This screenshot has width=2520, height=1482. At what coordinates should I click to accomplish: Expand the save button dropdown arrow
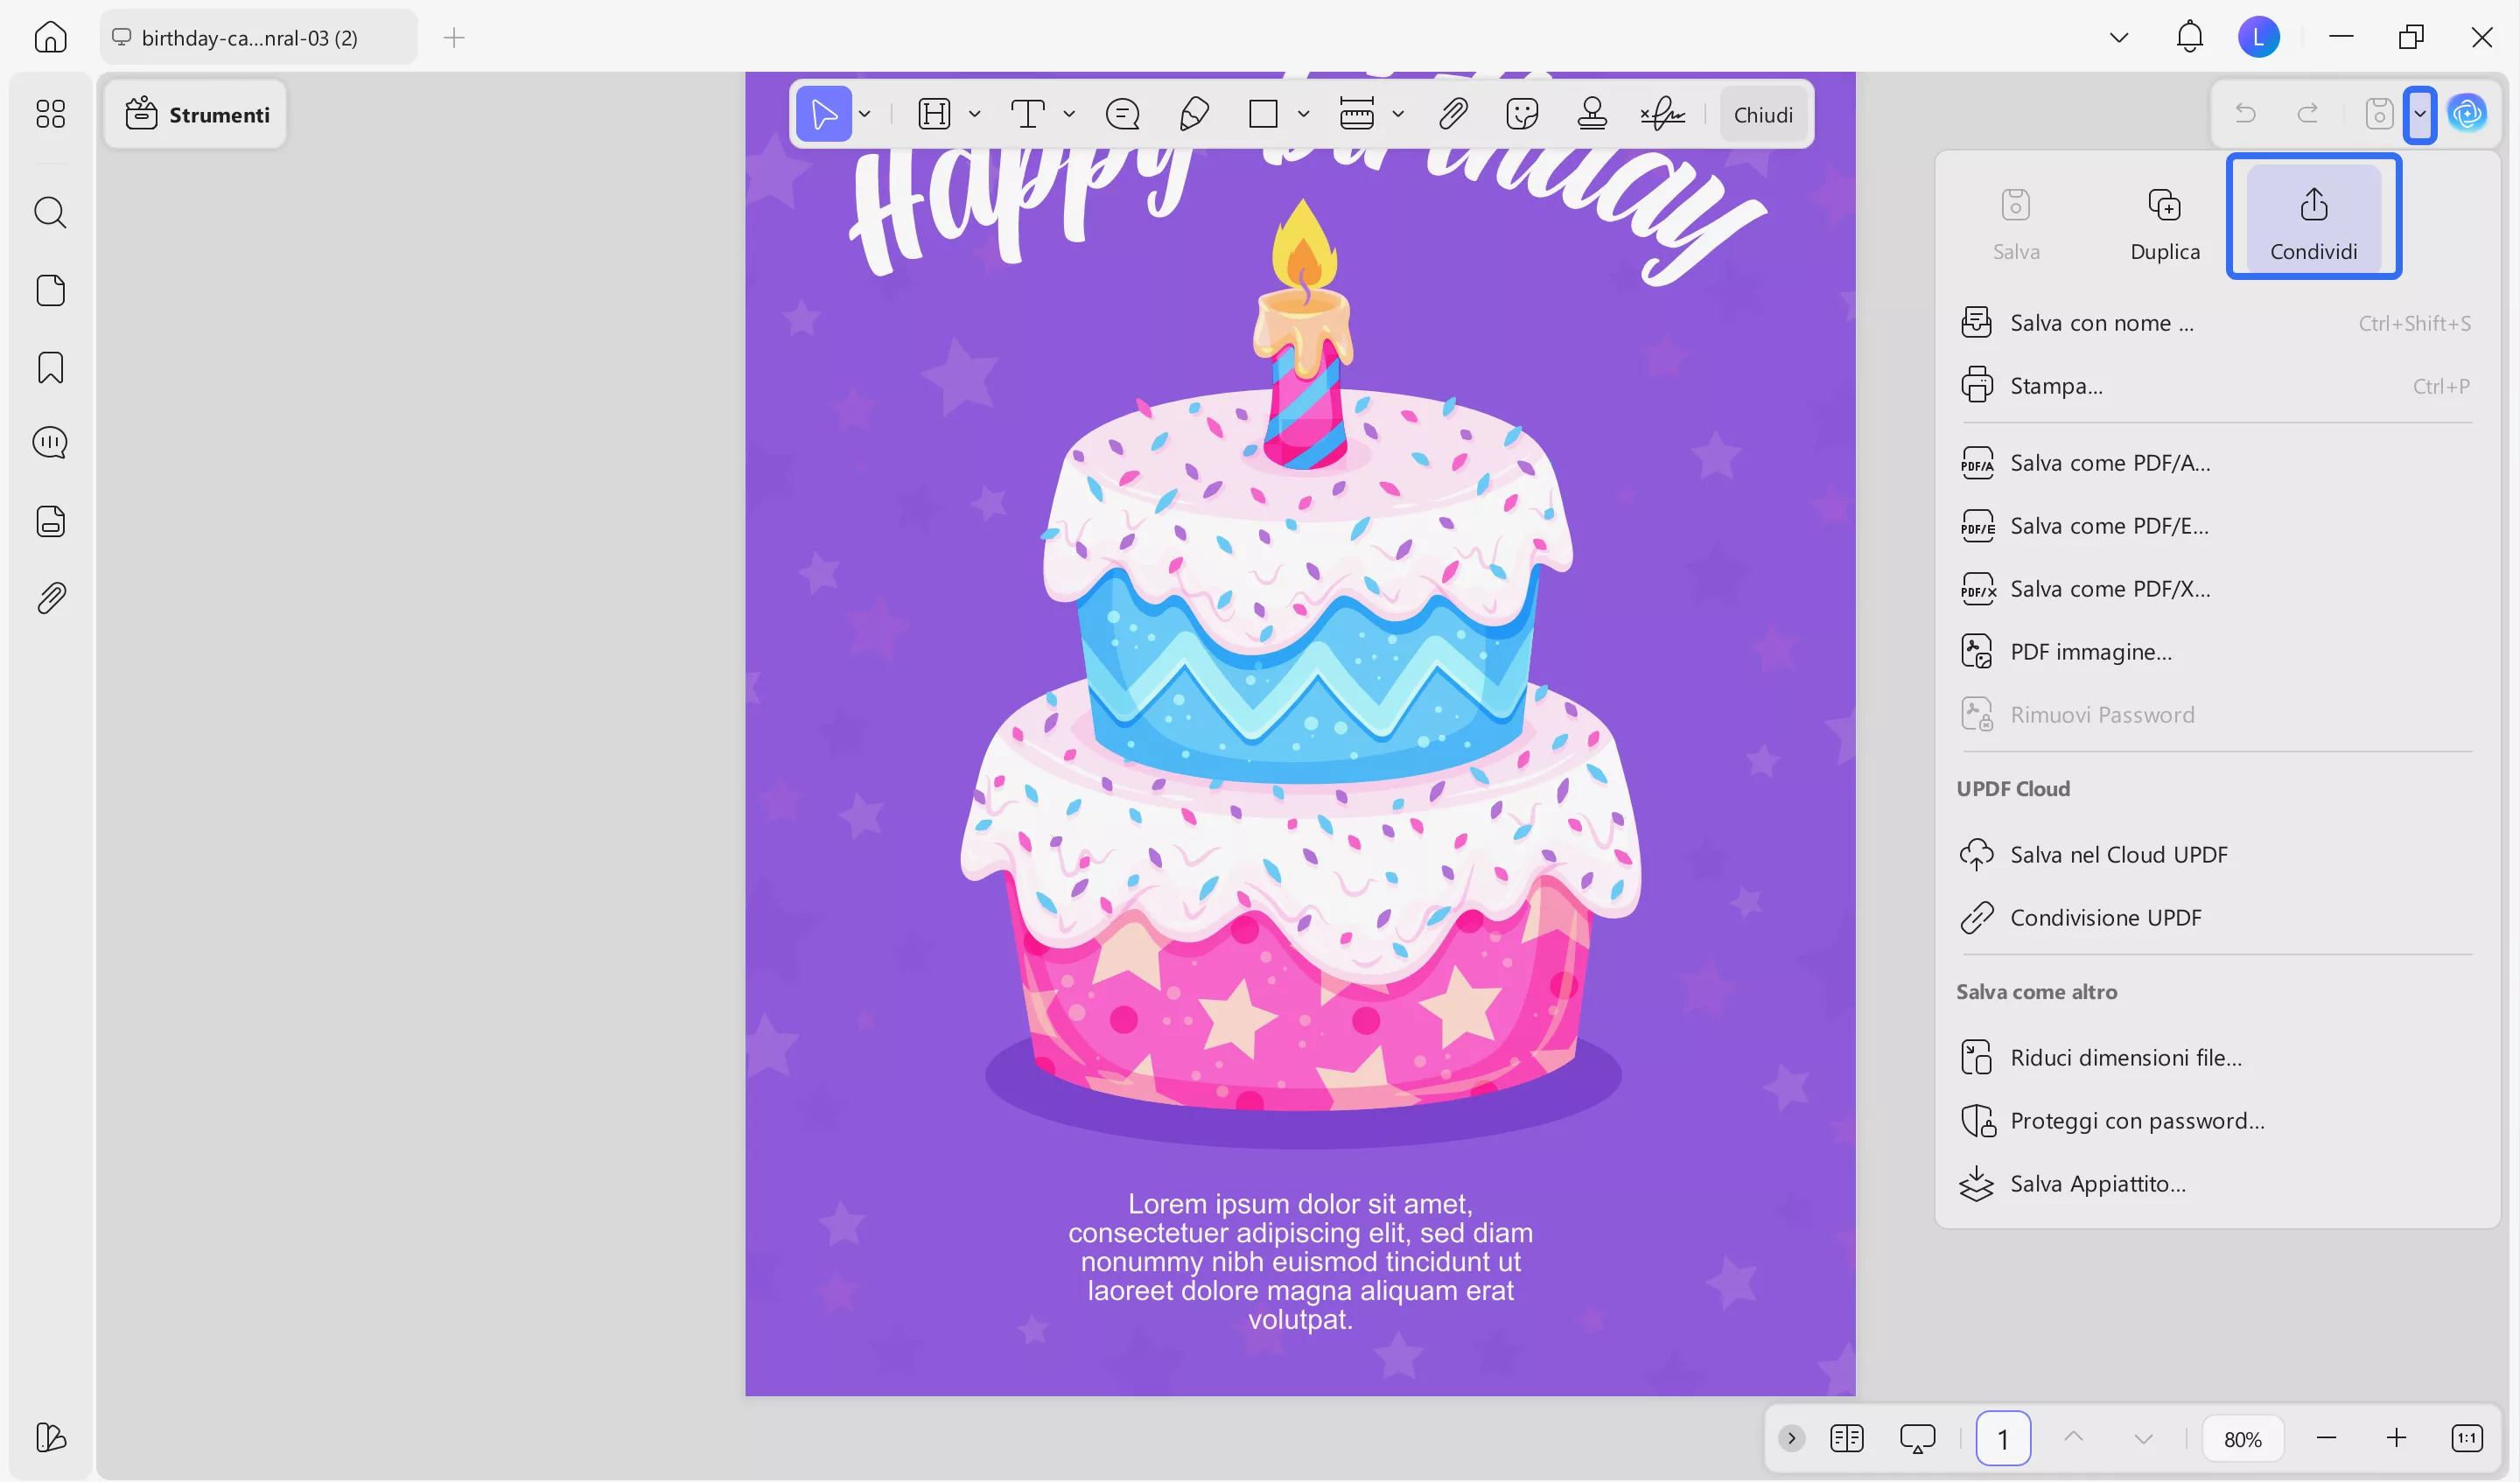[2421, 114]
